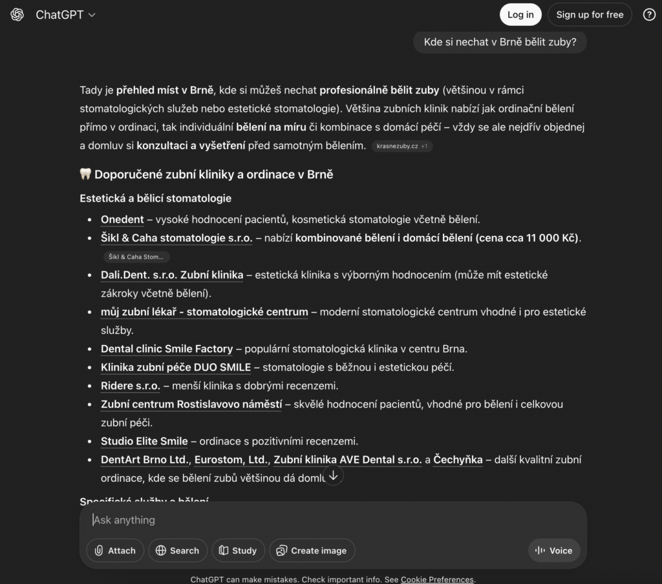This screenshot has width=662, height=584.
Task: Select the Study book icon
Action: (x=223, y=550)
